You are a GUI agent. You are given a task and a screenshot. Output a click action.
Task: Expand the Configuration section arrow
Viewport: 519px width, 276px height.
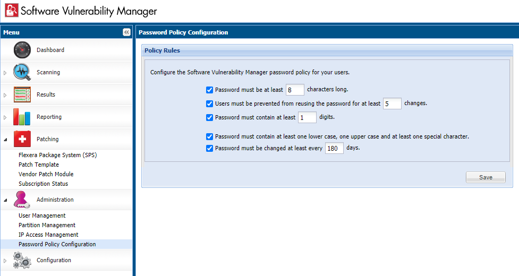[x=5, y=261]
